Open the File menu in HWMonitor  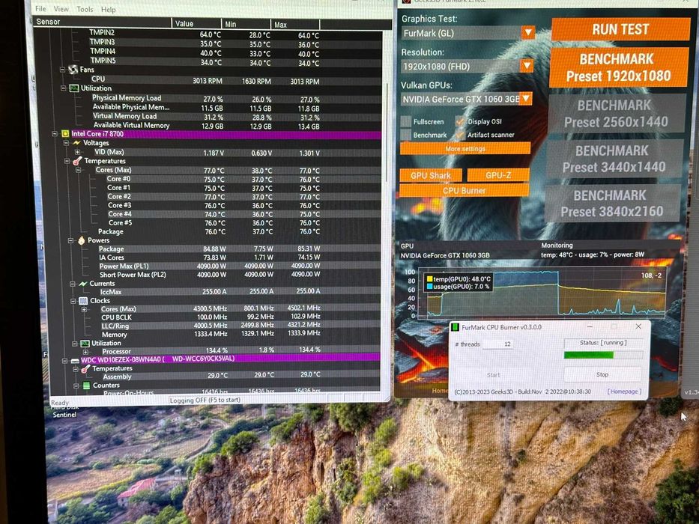(40, 9)
